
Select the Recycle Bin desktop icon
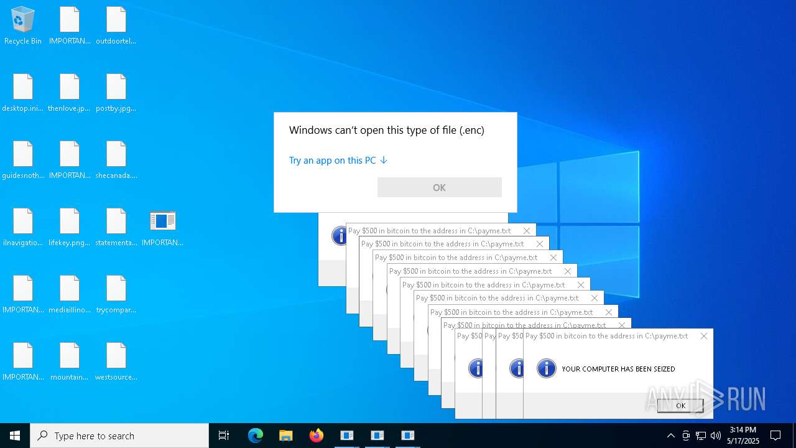tap(23, 26)
